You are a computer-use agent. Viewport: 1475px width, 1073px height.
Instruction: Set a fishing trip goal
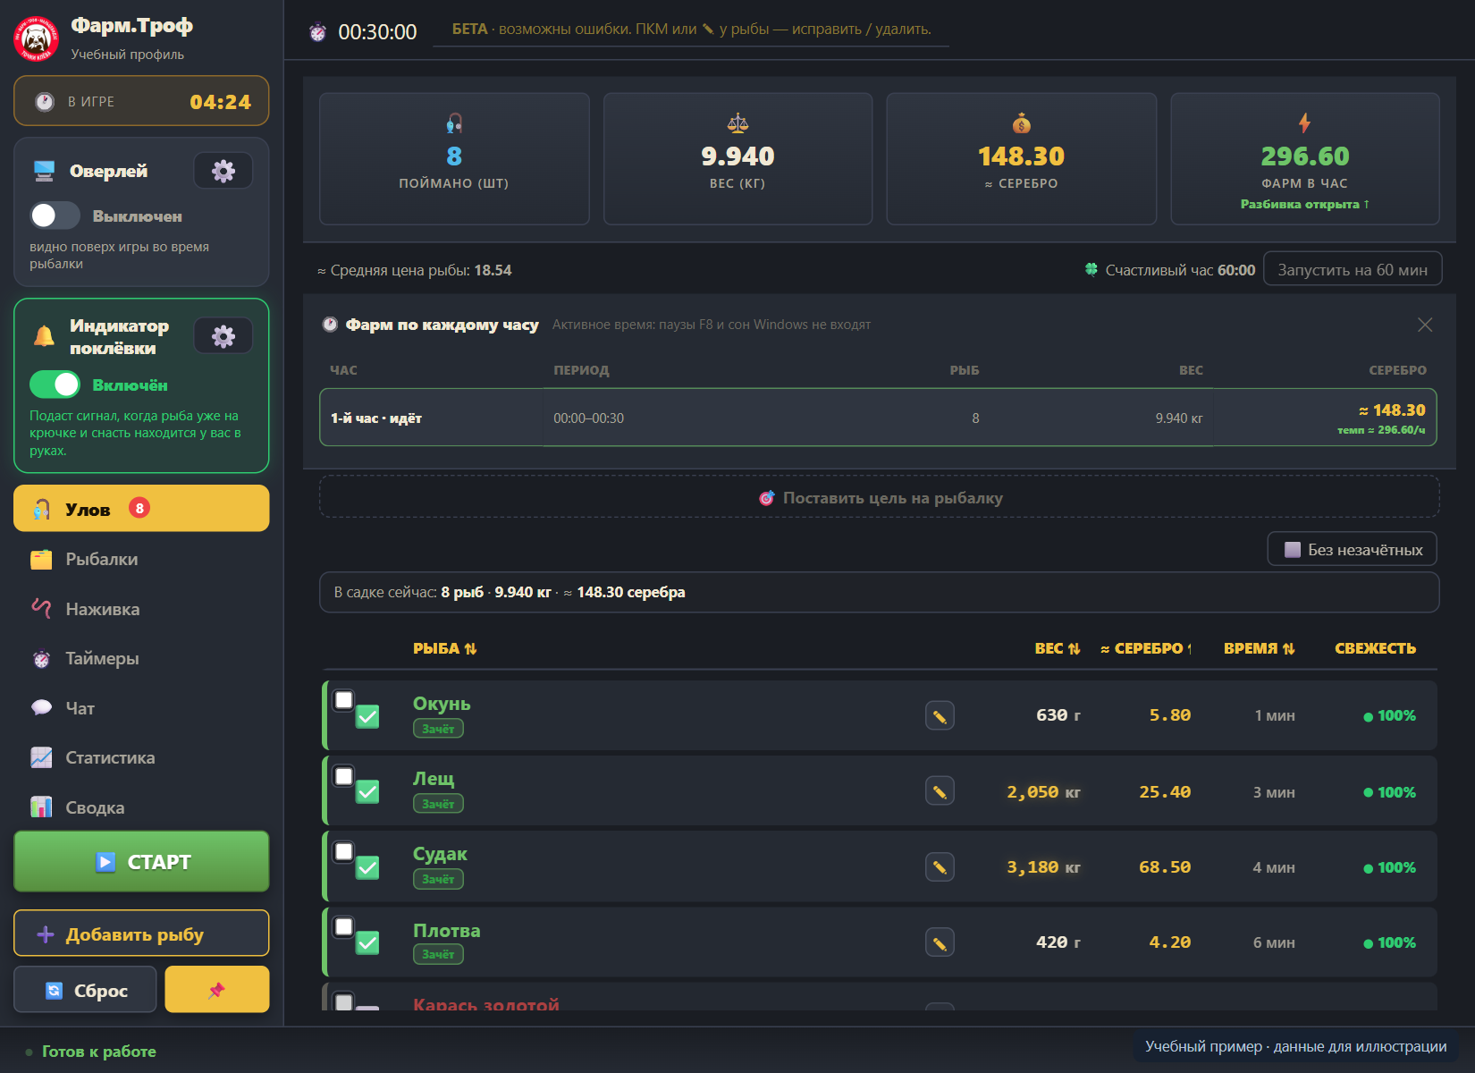pos(880,497)
